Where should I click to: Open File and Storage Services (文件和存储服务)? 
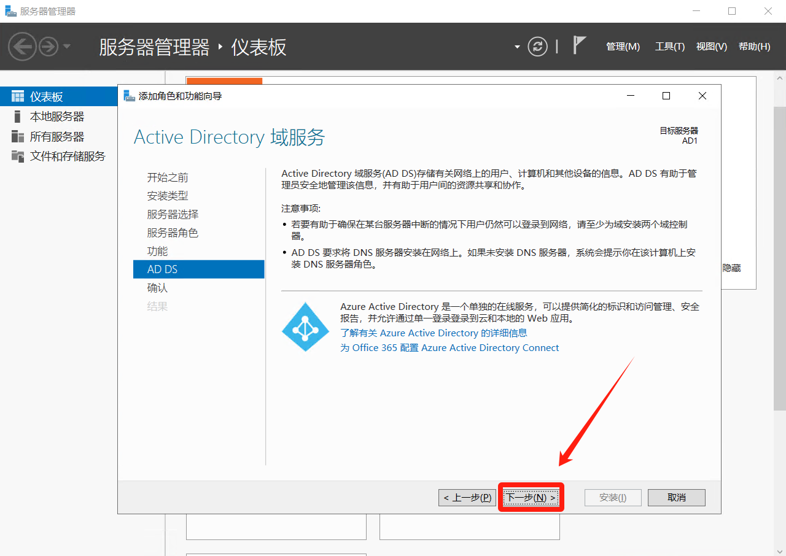coord(68,156)
